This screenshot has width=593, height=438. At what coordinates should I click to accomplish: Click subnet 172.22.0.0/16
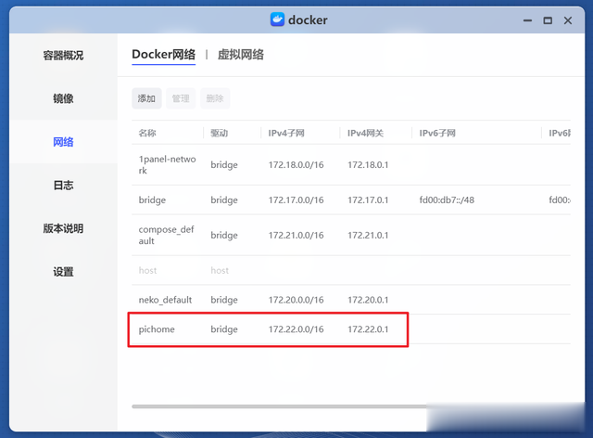(x=296, y=329)
